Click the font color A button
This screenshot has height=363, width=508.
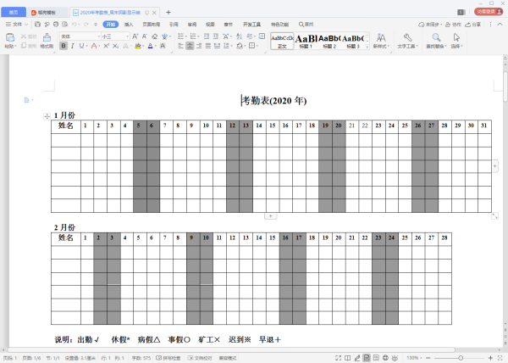click(151, 46)
